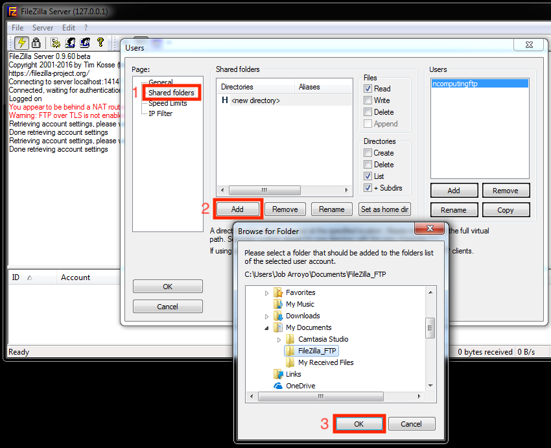The image size is (551, 448).
Task: Select the Shared folders page
Action: (x=171, y=93)
